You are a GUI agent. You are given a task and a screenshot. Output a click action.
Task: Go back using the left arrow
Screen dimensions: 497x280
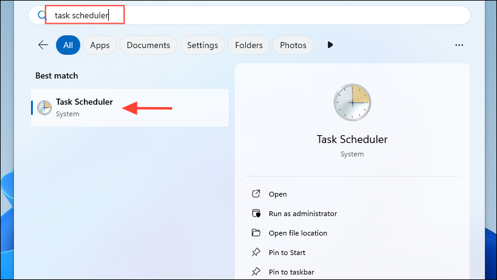coord(43,45)
